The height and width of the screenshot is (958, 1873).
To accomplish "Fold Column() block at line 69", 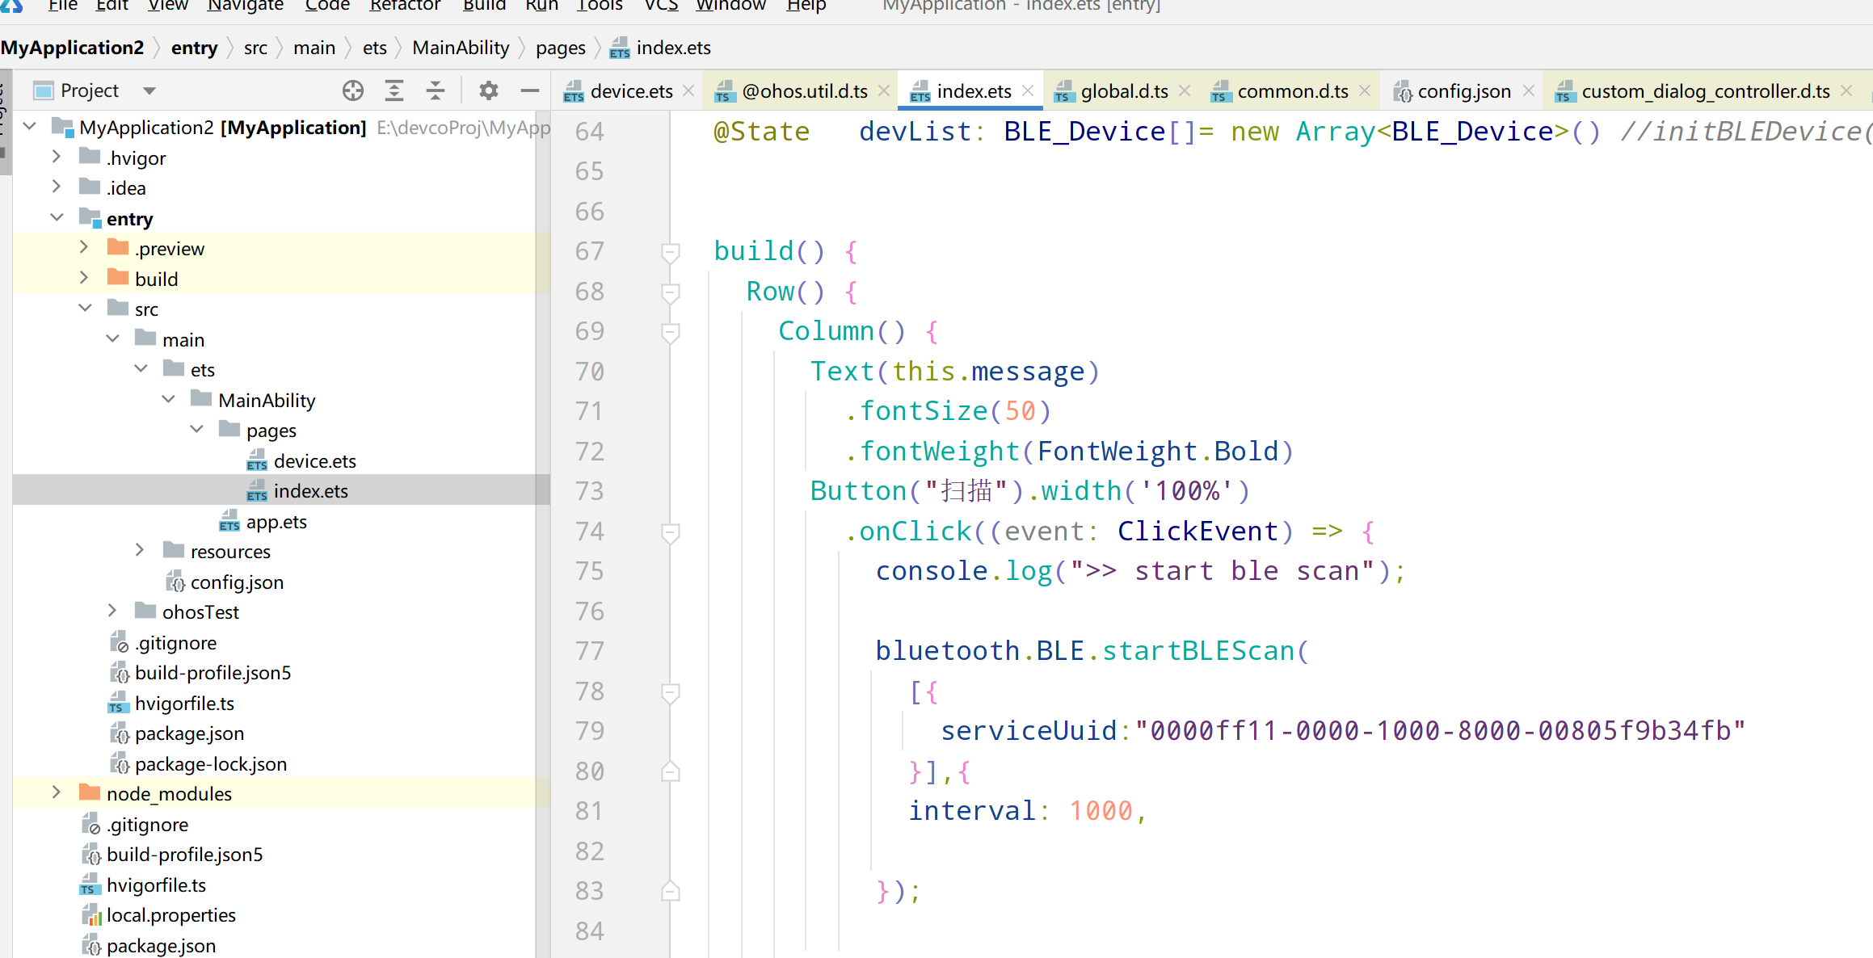I will click(670, 332).
